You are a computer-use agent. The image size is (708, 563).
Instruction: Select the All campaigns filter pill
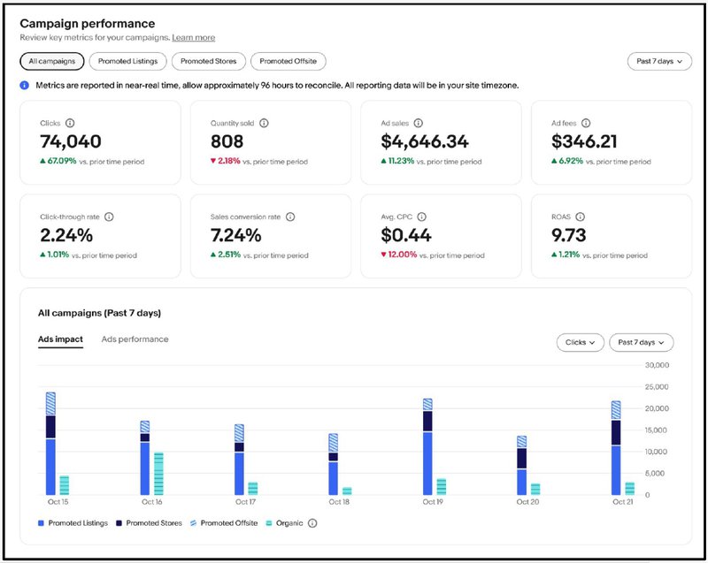click(52, 61)
